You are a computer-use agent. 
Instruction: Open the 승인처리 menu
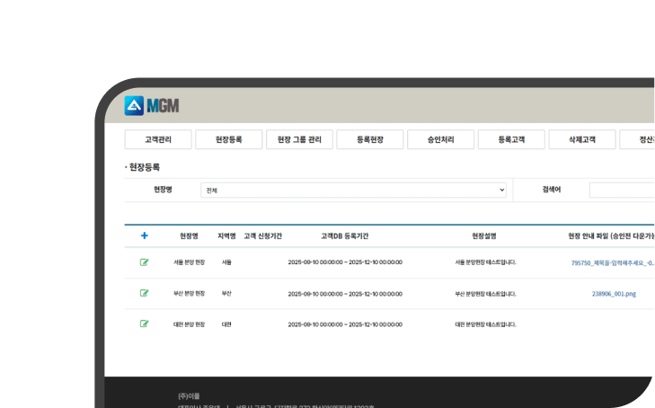pos(440,140)
